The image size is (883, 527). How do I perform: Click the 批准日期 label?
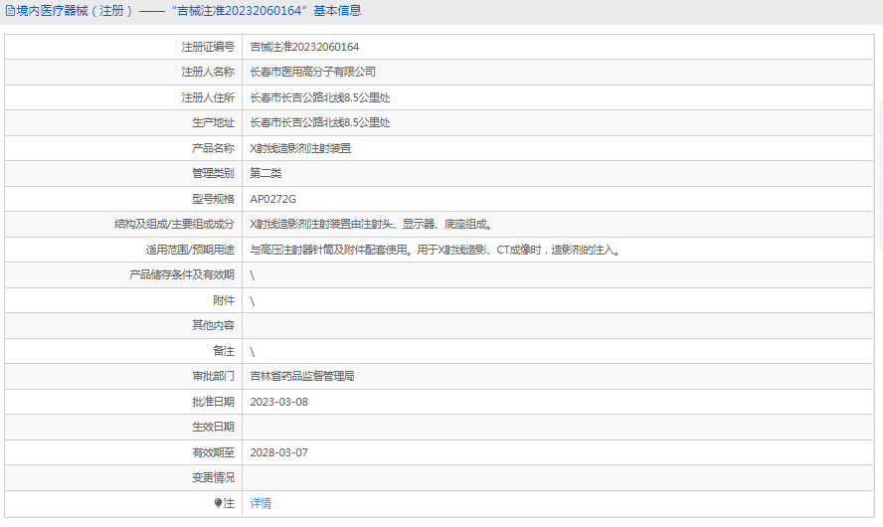tap(213, 402)
